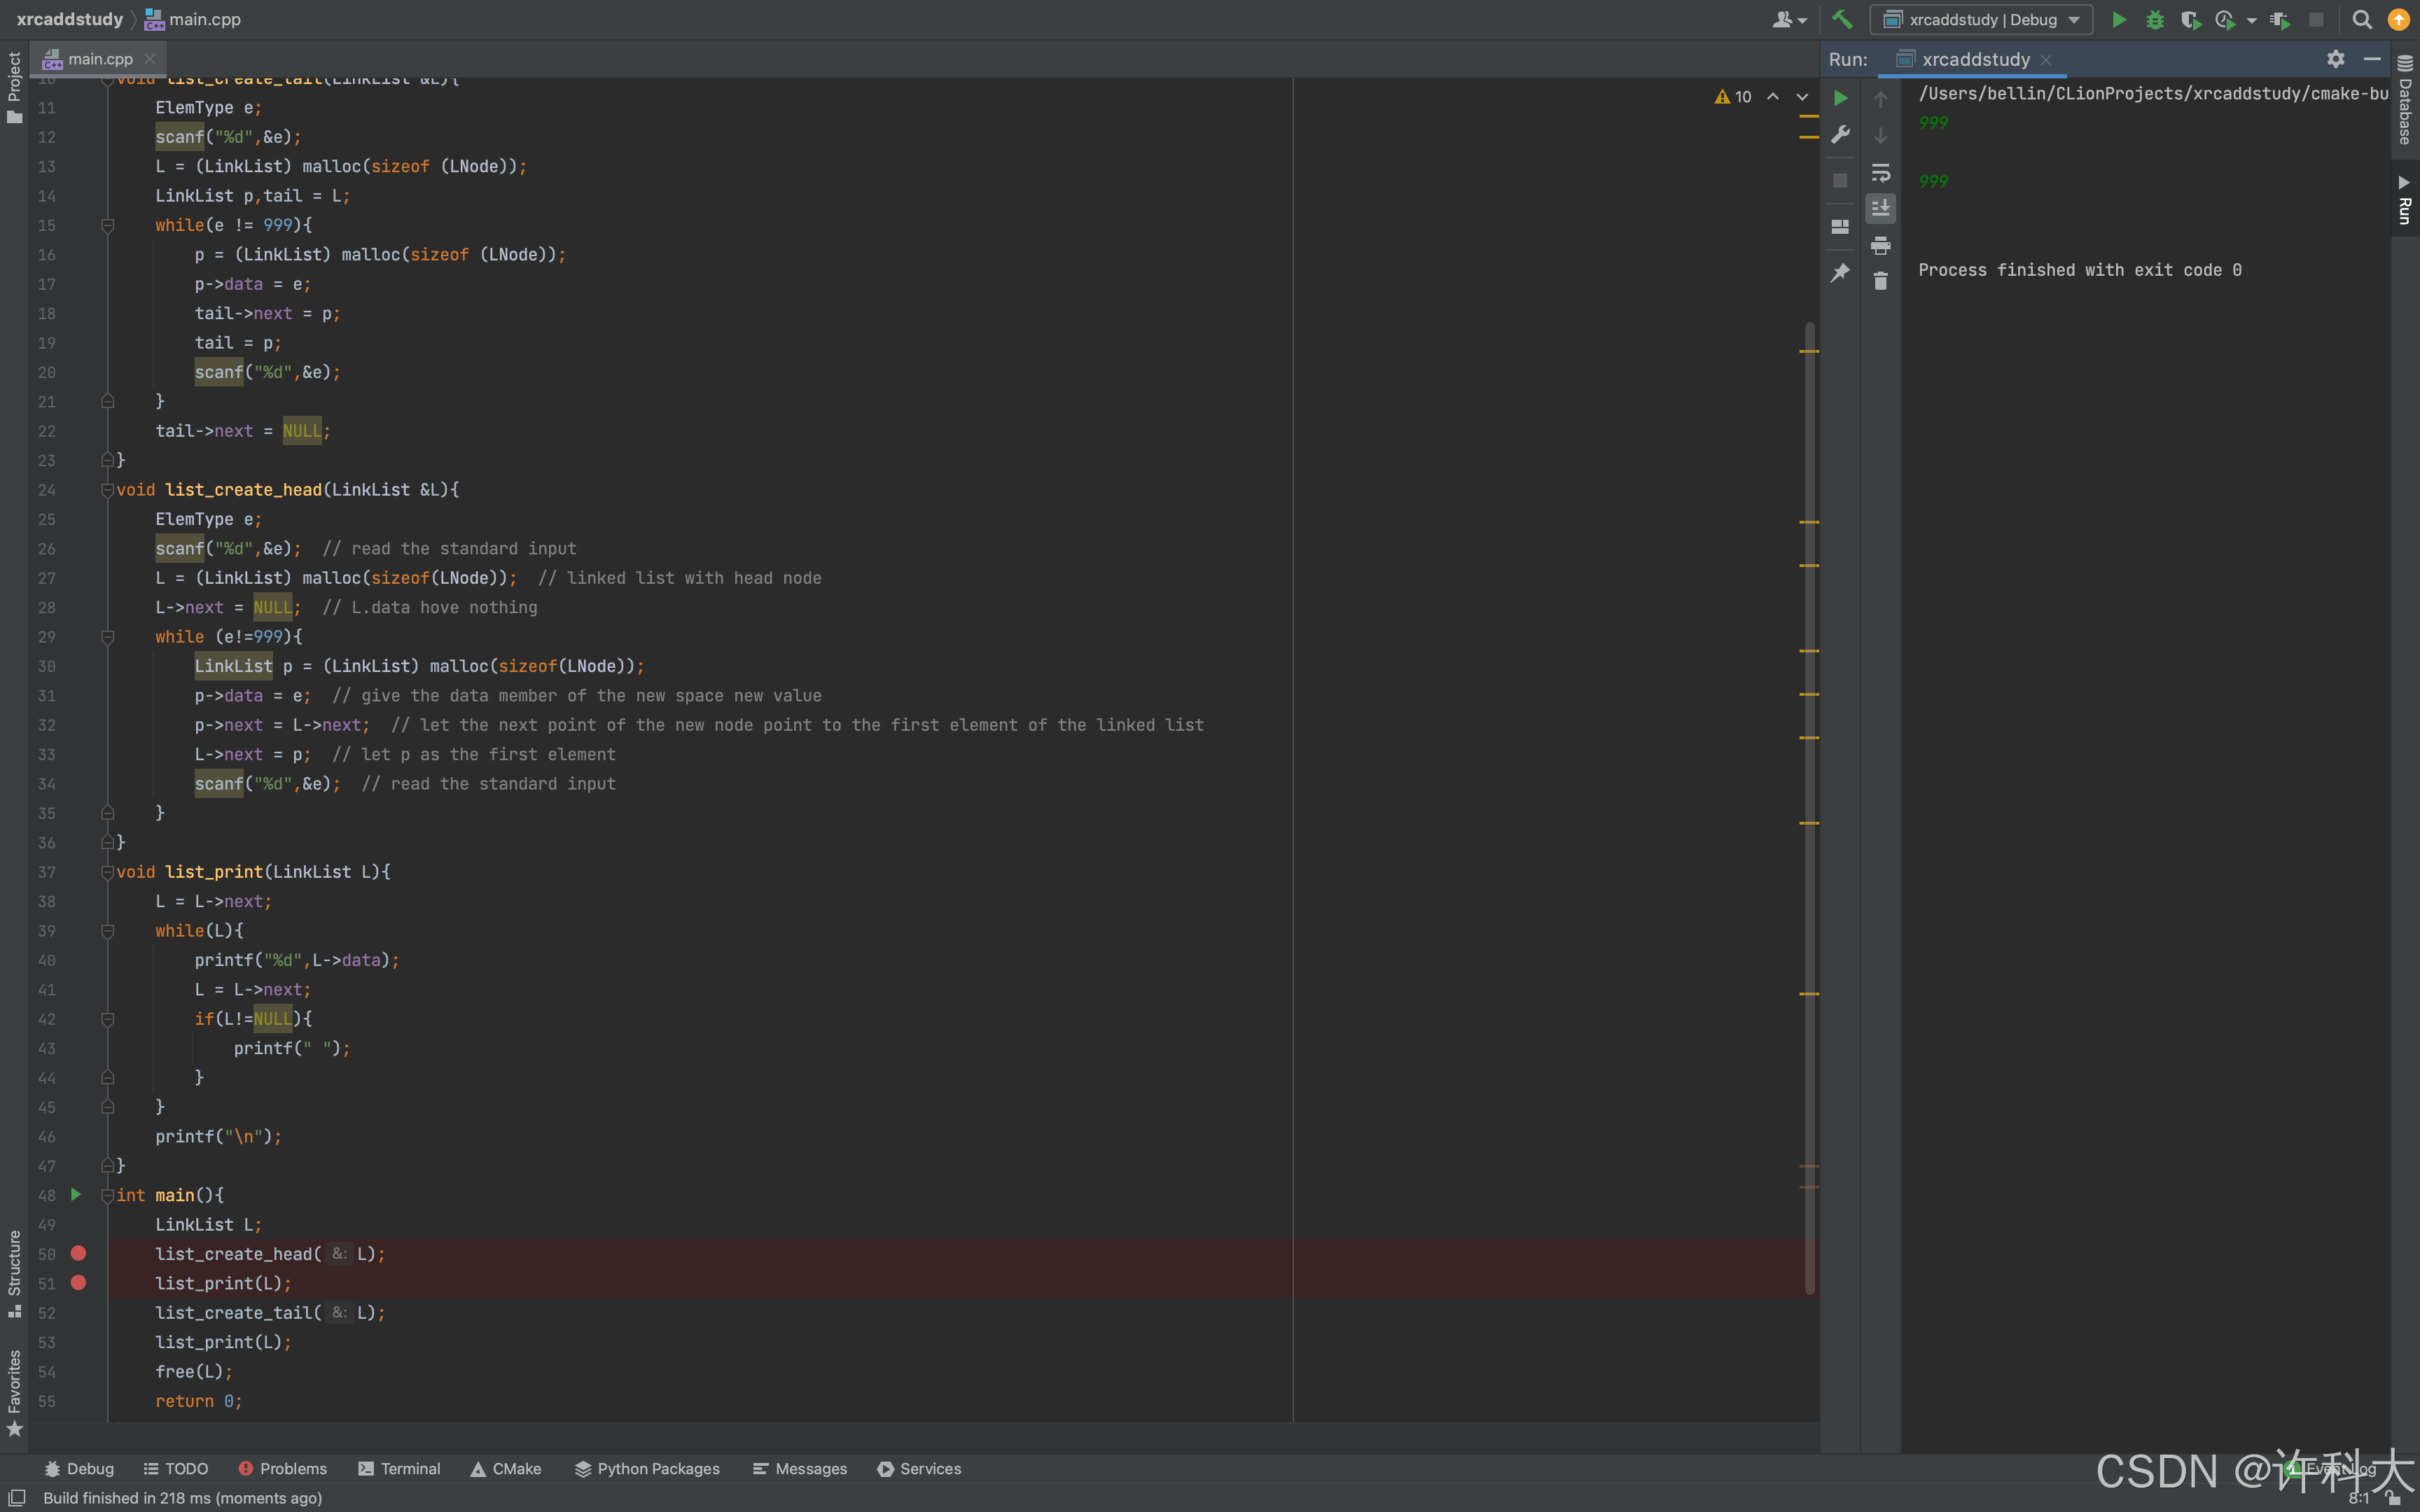Click the Clear All trash icon
The height and width of the screenshot is (1512, 2420).
[x=1880, y=281]
